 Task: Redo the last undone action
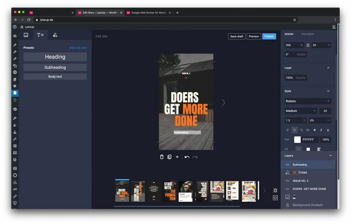pyautogui.click(x=195, y=157)
